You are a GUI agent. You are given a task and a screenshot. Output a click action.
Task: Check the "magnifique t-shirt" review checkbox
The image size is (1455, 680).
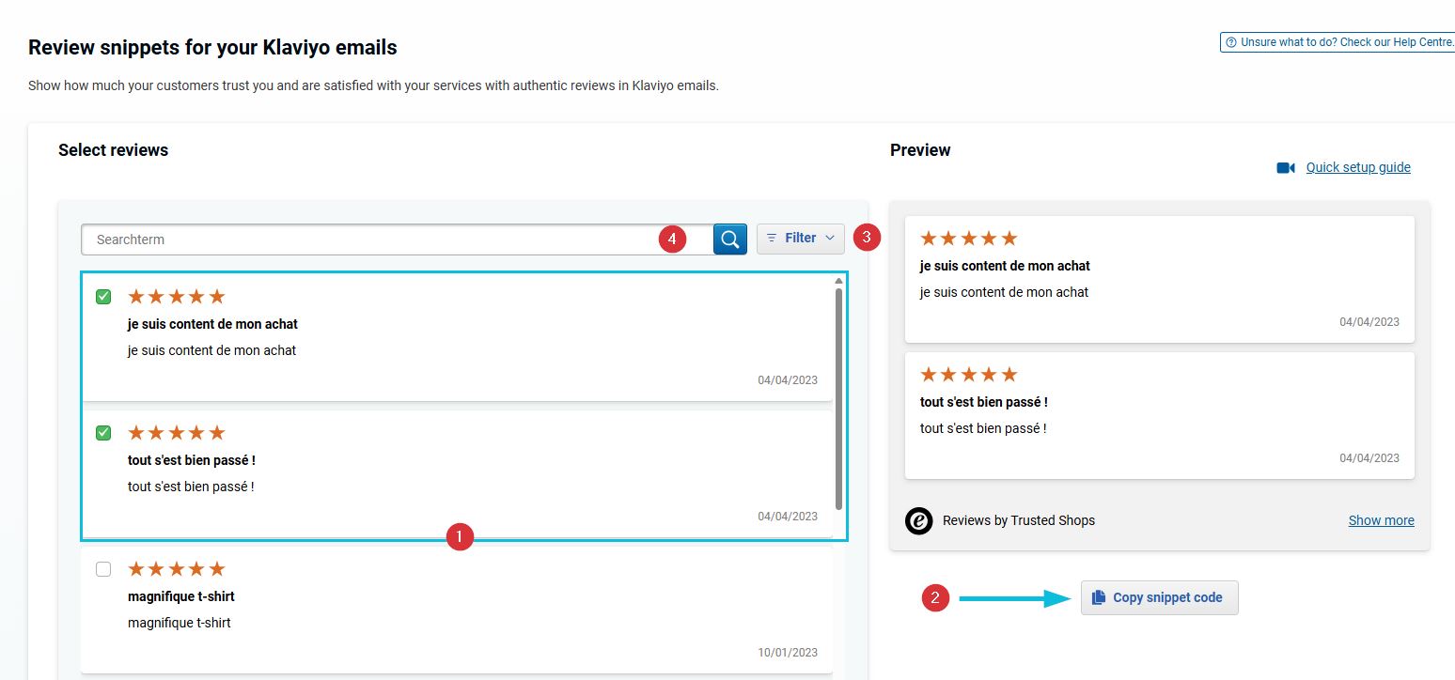coord(103,569)
